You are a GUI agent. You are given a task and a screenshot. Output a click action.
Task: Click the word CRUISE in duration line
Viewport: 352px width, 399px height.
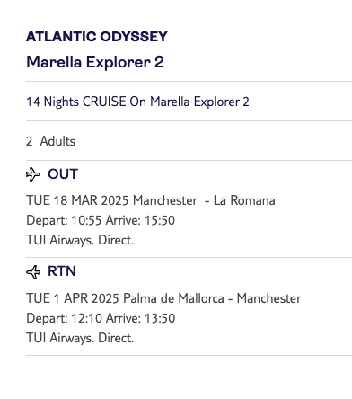pos(104,102)
